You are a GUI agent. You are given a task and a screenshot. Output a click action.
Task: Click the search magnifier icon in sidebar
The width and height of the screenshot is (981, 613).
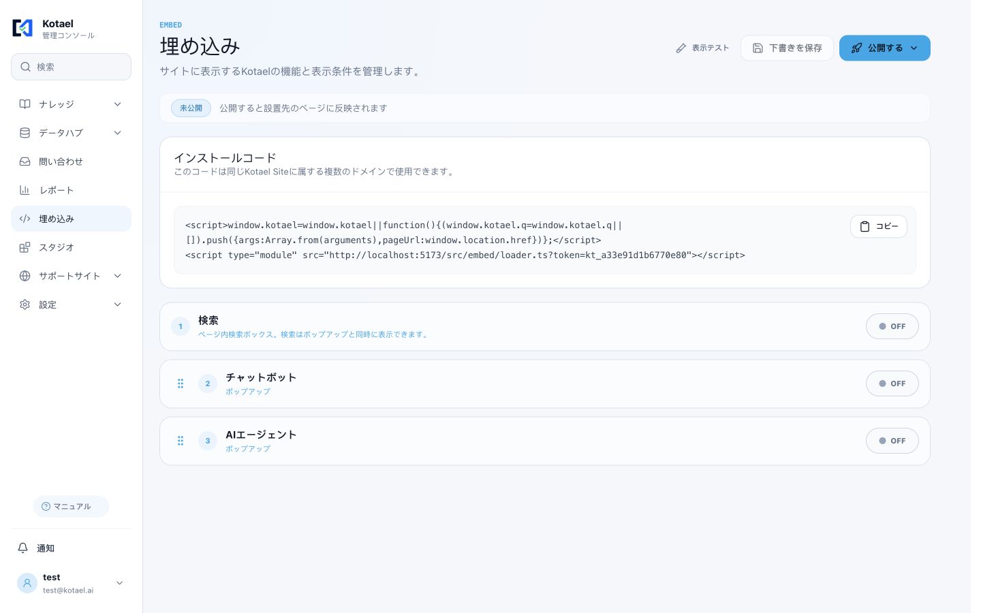pyautogui.click(x=25, y=67)
